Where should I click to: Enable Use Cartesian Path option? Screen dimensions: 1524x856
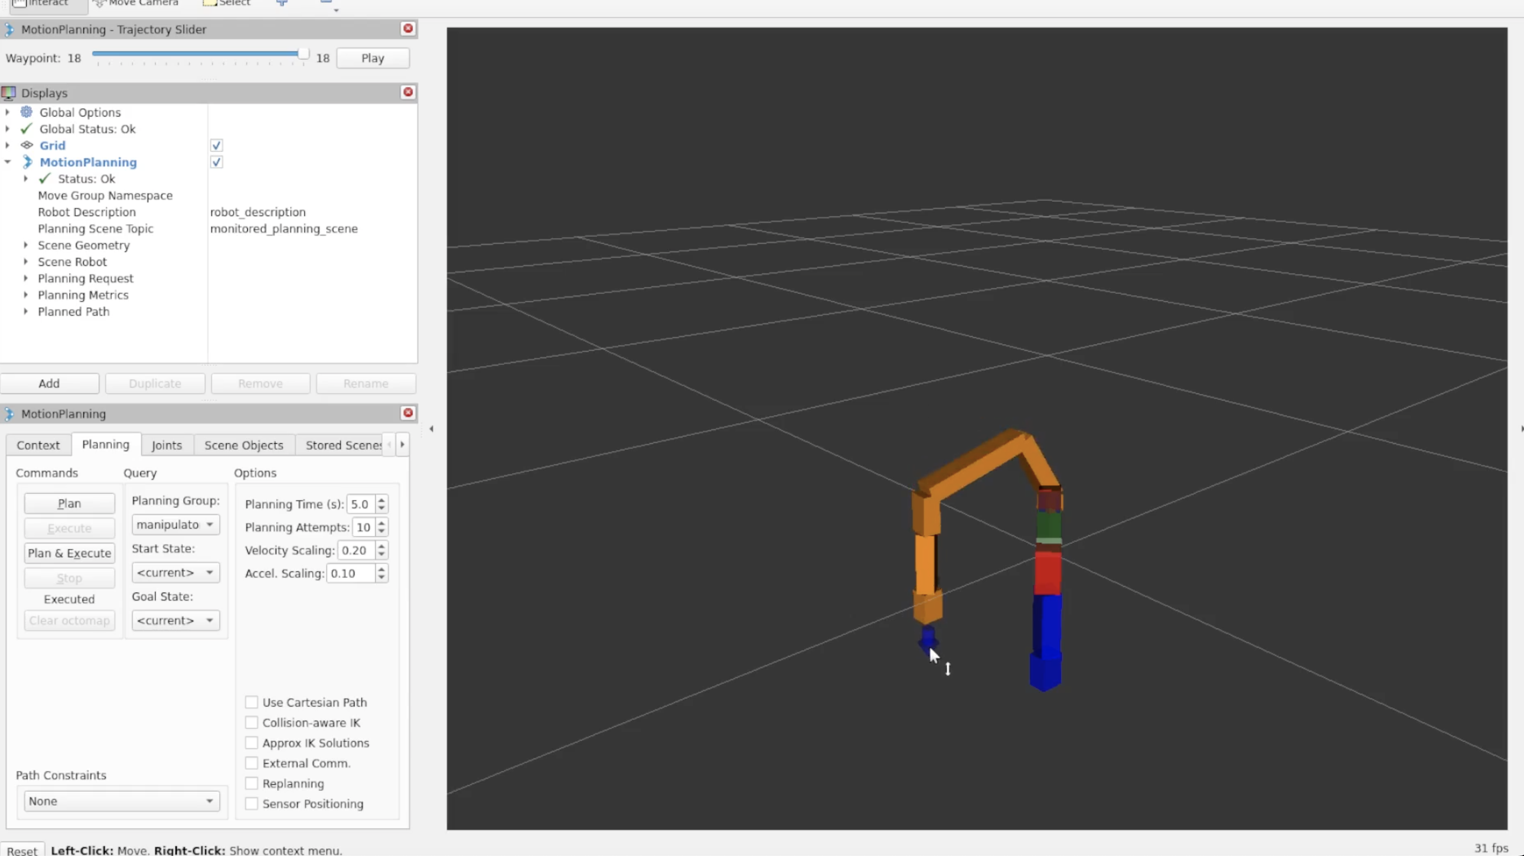[251, 702]
